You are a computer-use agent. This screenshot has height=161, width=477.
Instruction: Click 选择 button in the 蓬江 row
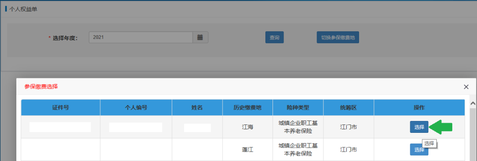419,150
